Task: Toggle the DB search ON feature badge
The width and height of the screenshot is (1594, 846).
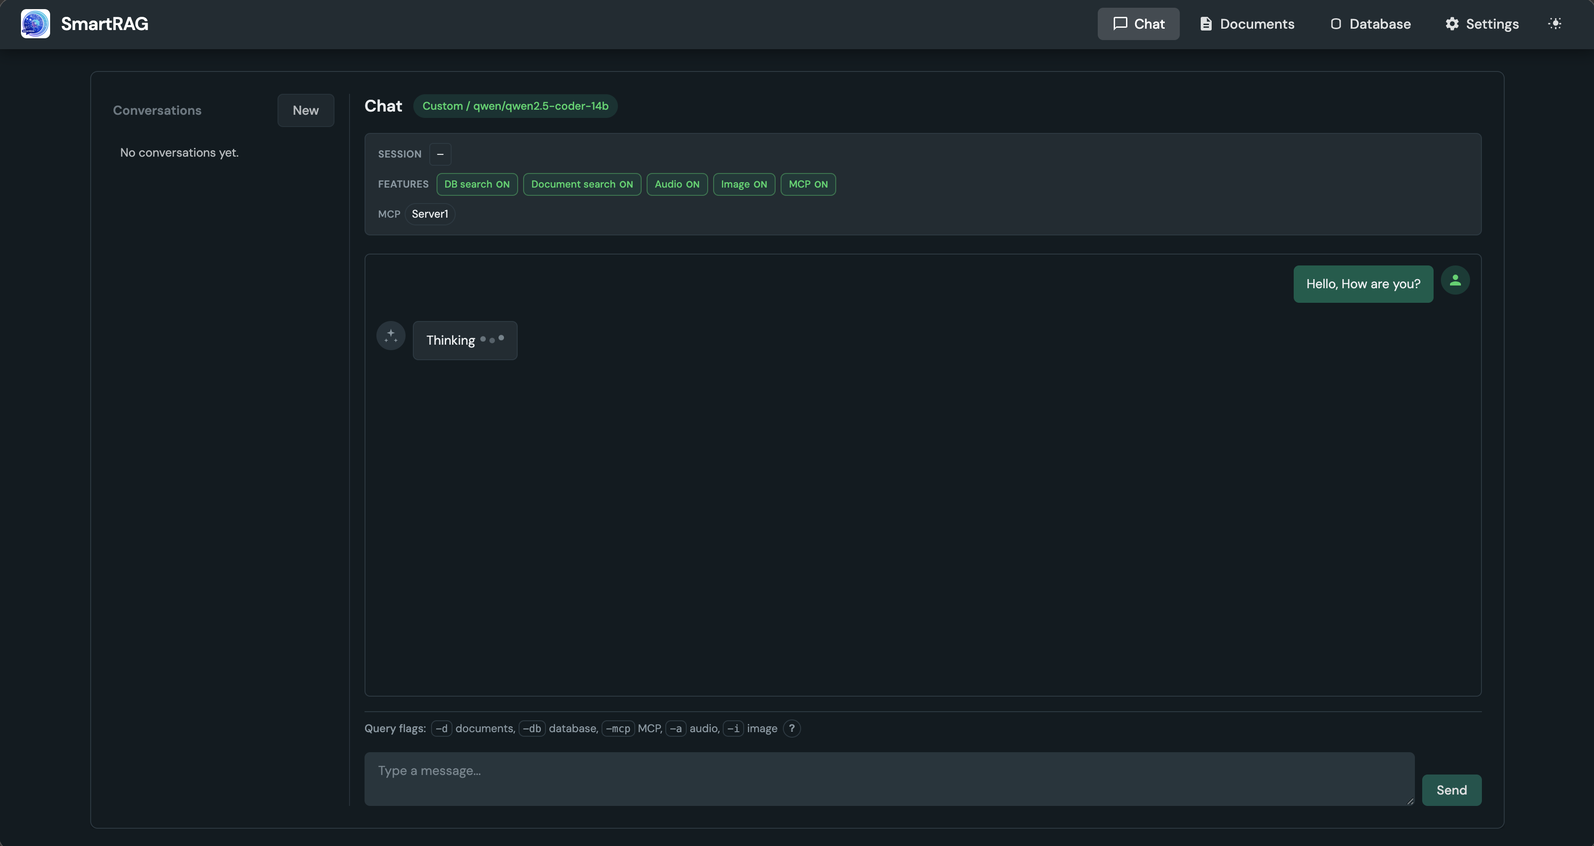Action: (477, 184)
